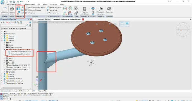Expand the ГСК folder at tree top
Screen dimensions: 192x101
tap(2, 31)
